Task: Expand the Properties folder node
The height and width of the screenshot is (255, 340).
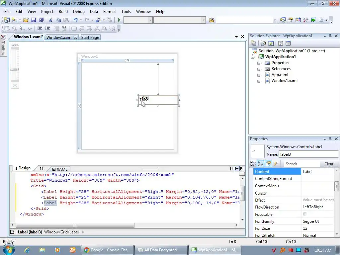Action: pos(259,63)
